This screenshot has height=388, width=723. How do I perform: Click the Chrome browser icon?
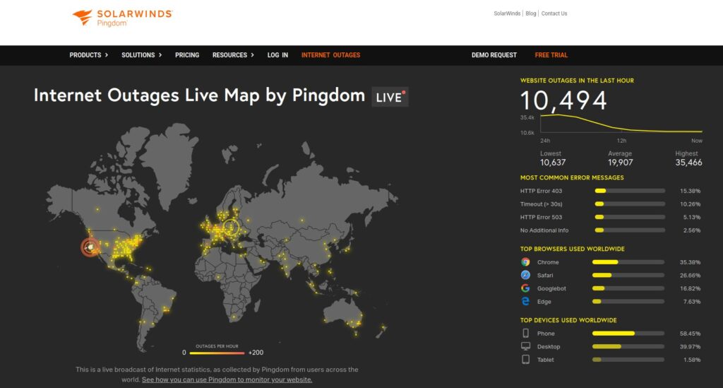point(525,262)
